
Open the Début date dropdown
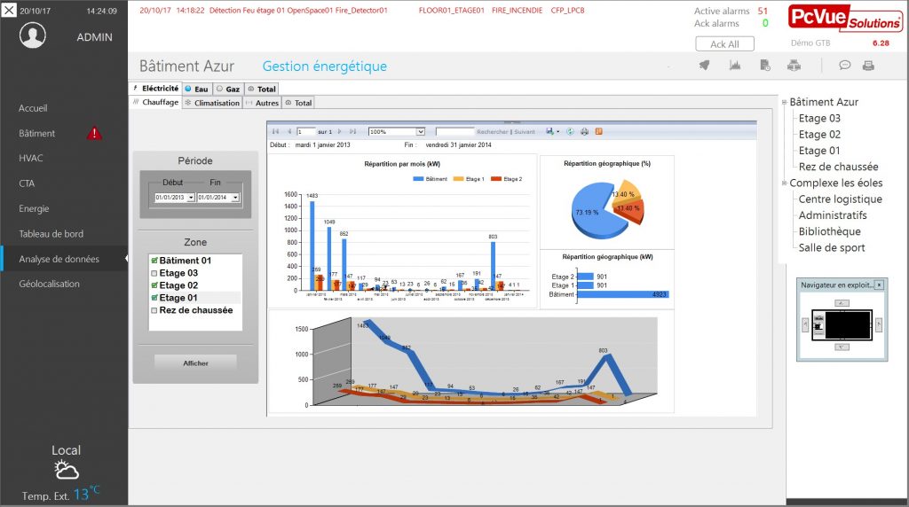coord(190,198)
